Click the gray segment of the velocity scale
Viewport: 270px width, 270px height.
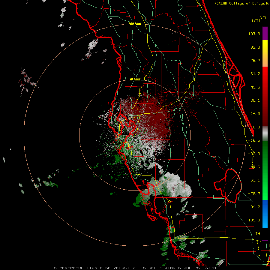coord(265,133)
